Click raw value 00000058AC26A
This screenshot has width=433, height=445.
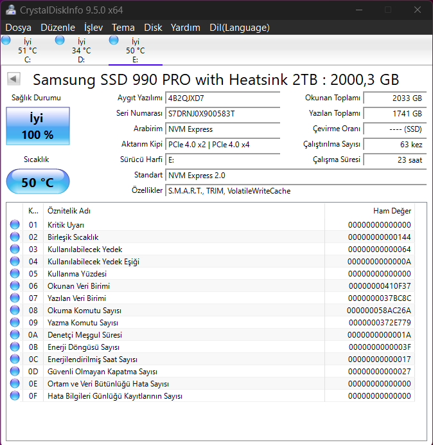pyautogui.click(x=379, y=310)
